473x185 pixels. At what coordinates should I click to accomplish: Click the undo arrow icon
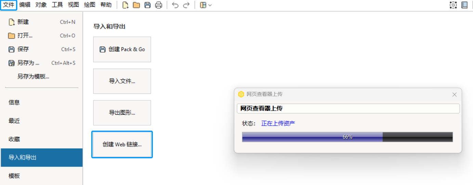pos(175,5)
